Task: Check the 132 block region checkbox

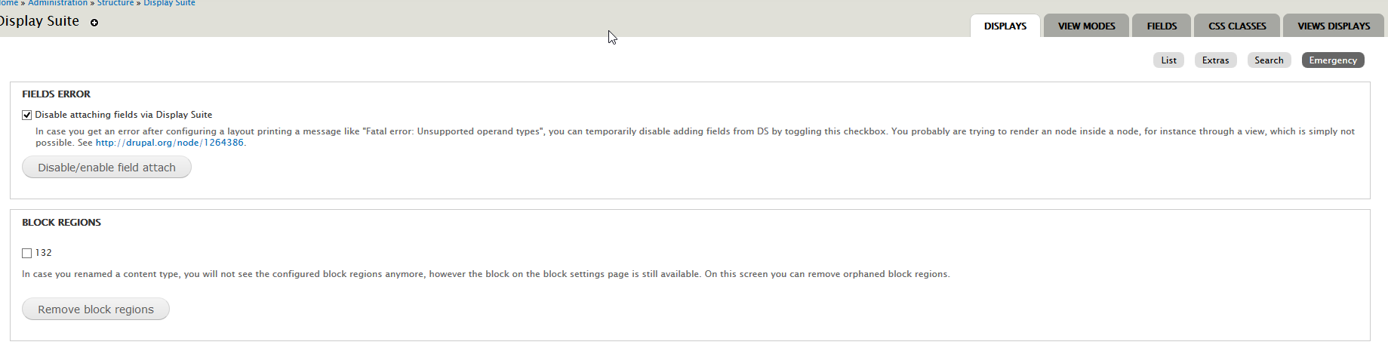Action: (27, 254)
